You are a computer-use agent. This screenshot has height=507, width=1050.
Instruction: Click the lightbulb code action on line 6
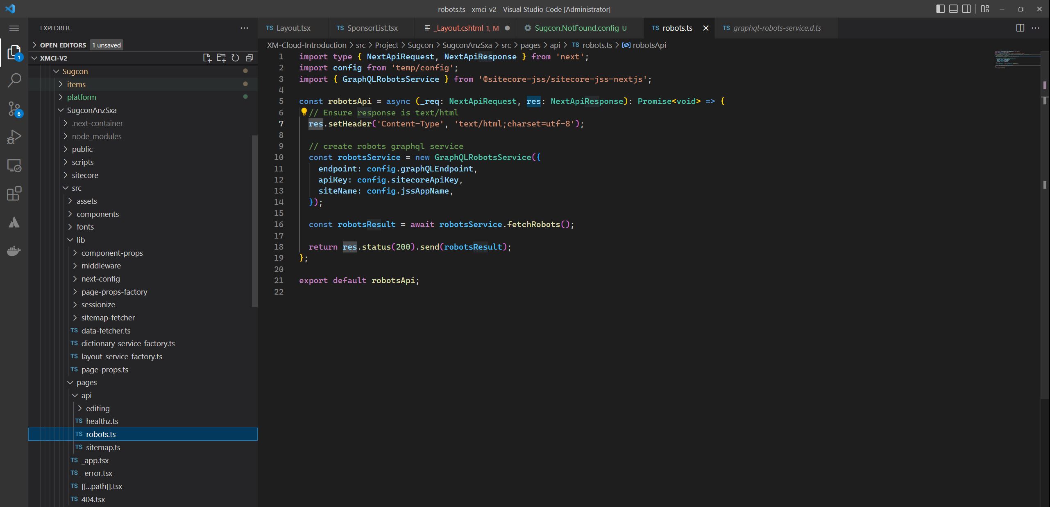304,112
